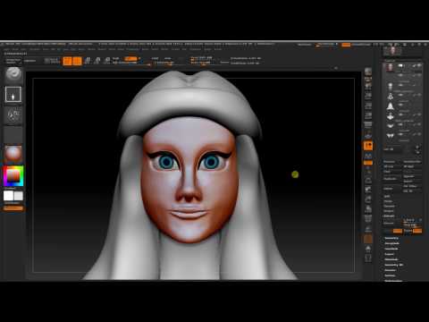Toggle the orange Draw mode button

pos(77,61)
